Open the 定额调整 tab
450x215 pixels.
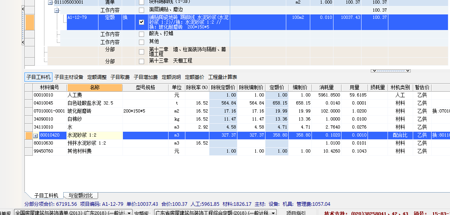[97, 77]
